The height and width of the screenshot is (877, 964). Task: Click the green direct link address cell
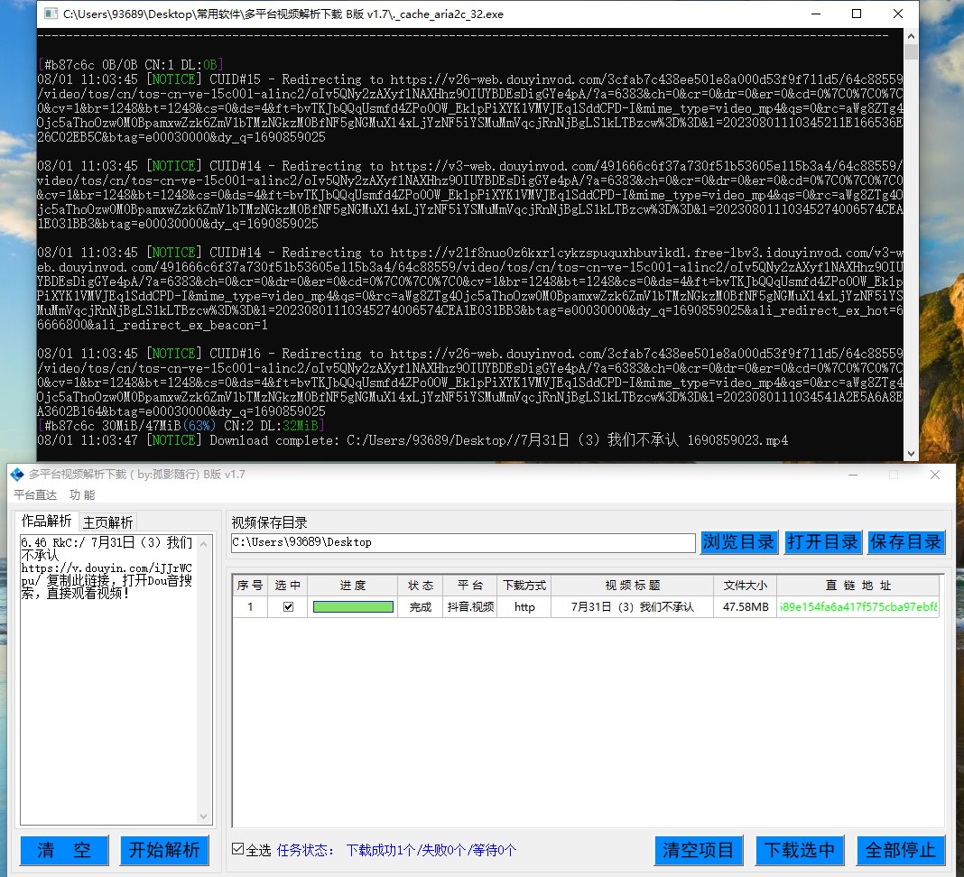(x=857, y=607)
